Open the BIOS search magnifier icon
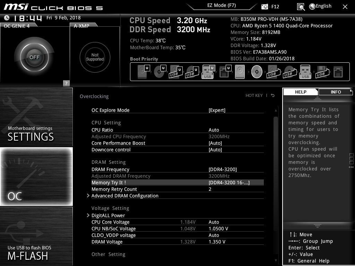Image resolution: width=355 pixels, height=266 pixels. coord(301,7)
